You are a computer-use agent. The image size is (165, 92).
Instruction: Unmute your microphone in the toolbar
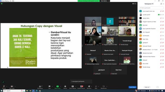(4, 87)
